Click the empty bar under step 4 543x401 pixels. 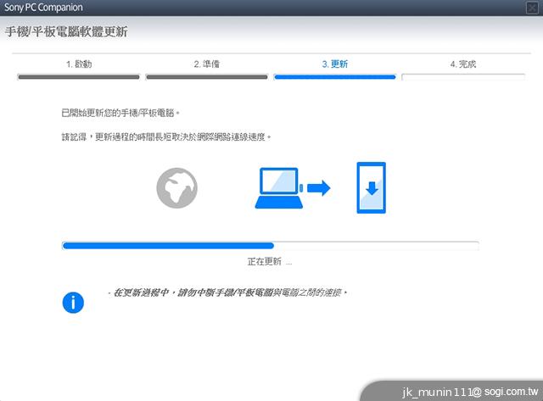pos(463,77)
